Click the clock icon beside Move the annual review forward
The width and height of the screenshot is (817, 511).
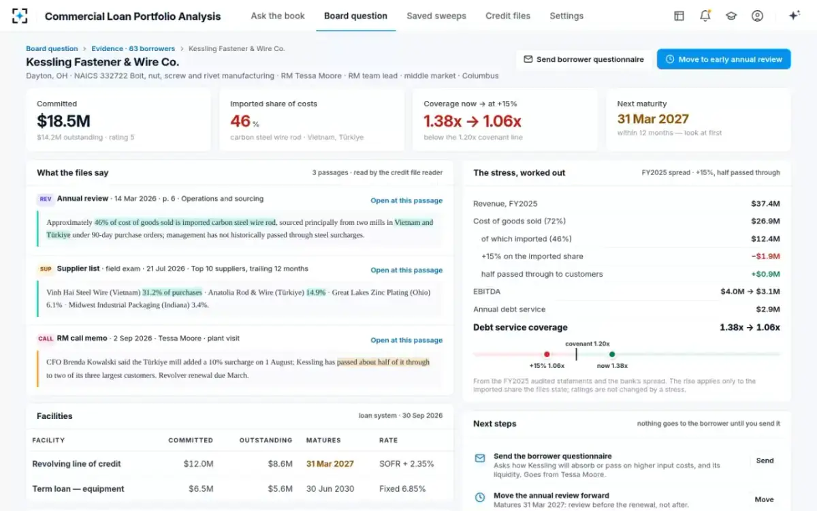(x=480, y=498)
